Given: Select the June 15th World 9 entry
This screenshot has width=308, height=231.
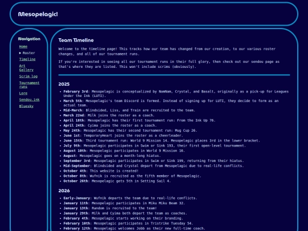Looking at the screenshot, I should [161, 141].
